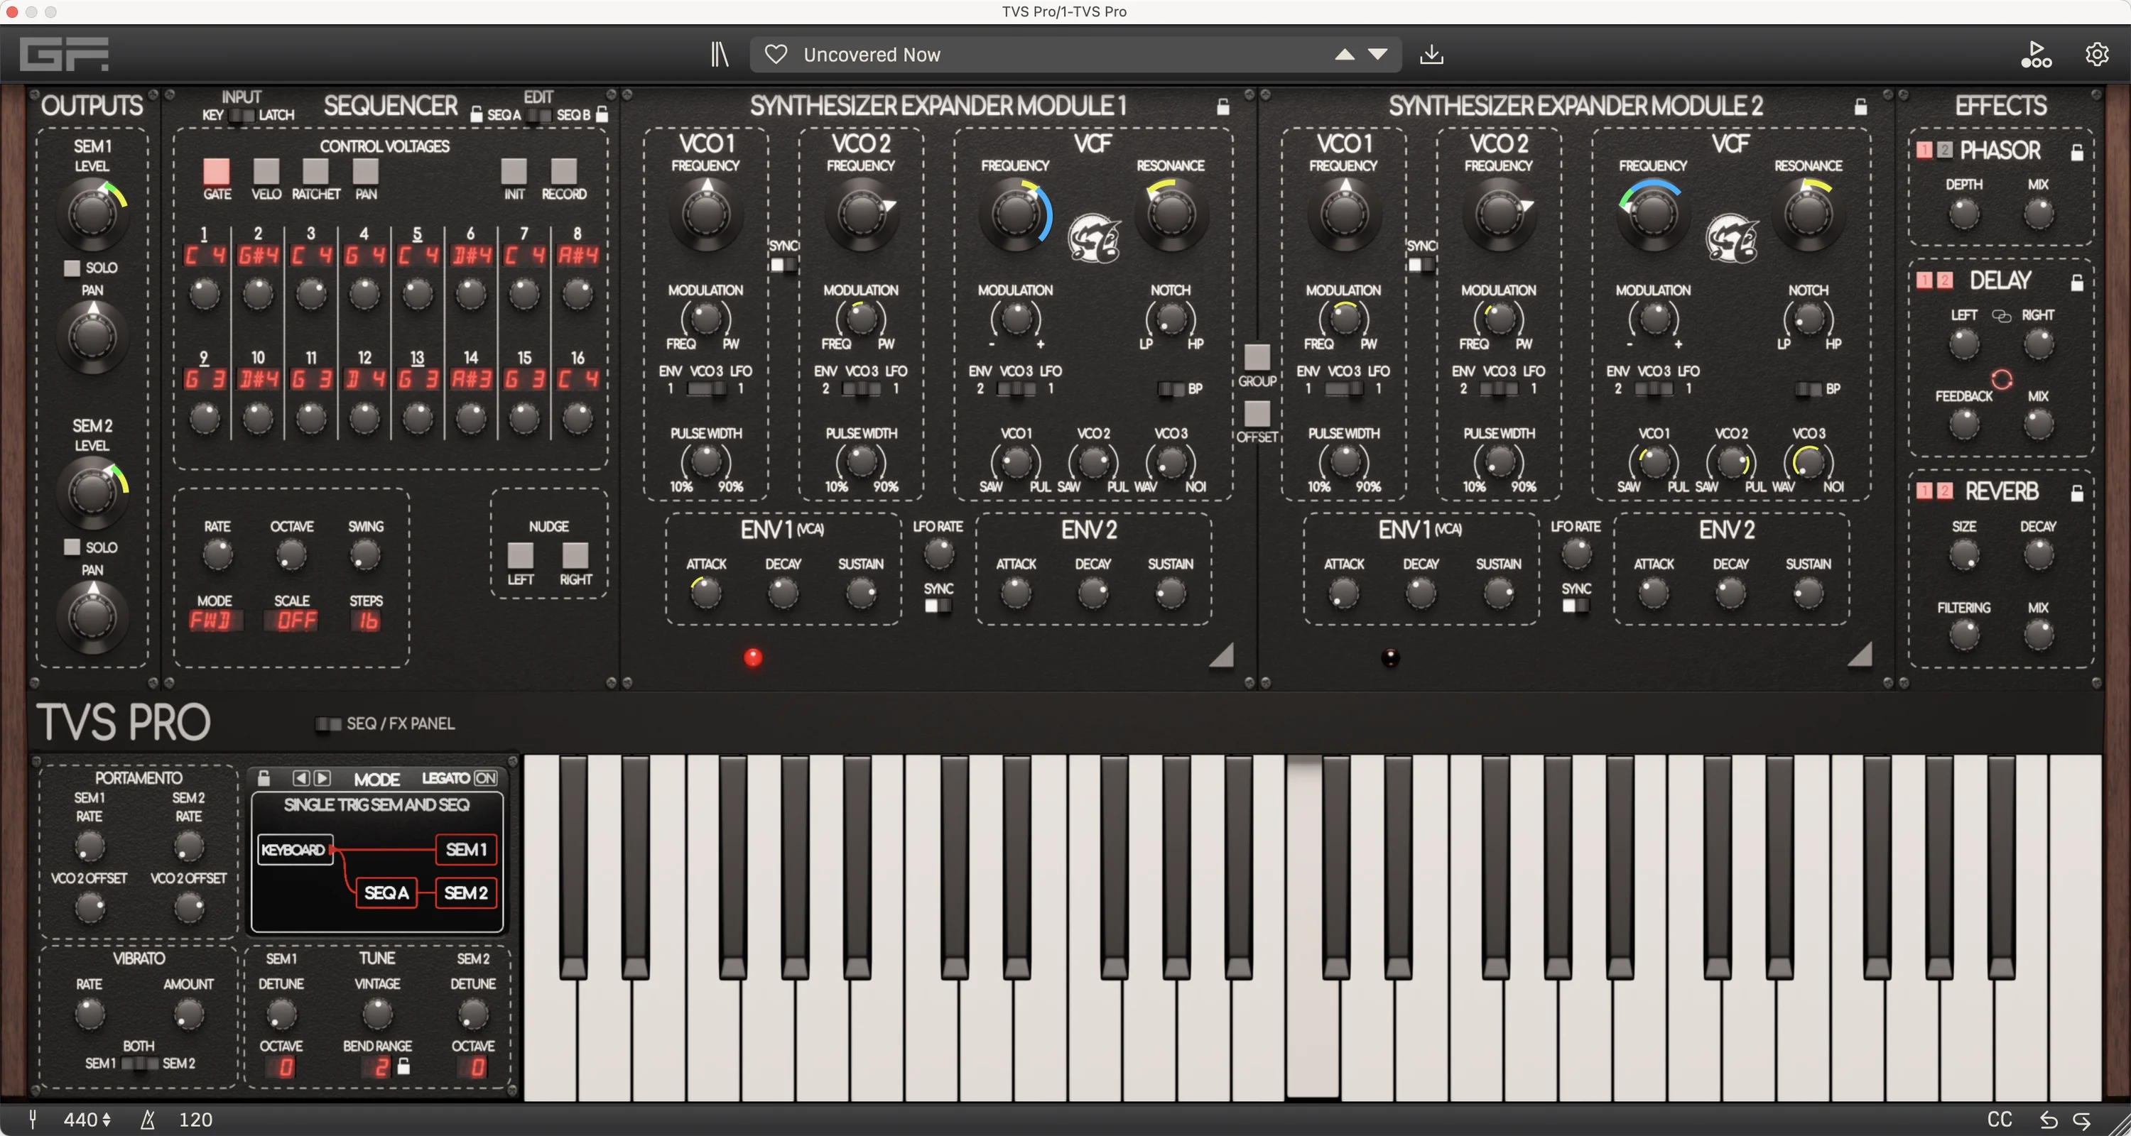Toggle Legato ON button
The width and height of the screenshot is (2131, 1136).
tap(486, 778)
